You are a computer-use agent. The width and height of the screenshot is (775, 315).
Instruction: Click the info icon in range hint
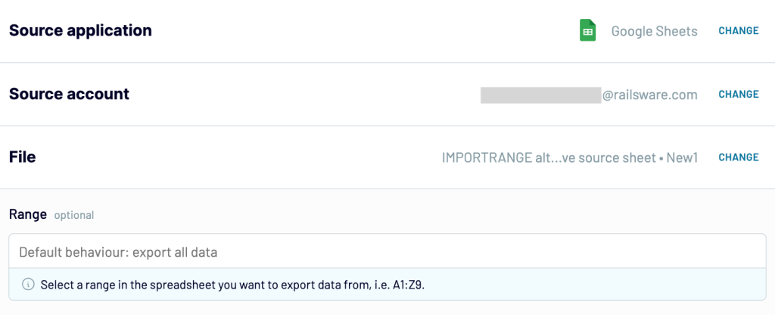pyautogui.click(x=29, y=285)
